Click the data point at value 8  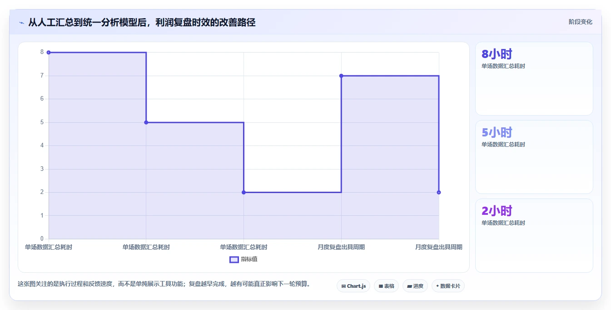pos(49,53)
